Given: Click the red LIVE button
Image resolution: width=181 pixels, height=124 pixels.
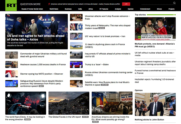Looking at the screenshot, I should [x=126, y=4].
